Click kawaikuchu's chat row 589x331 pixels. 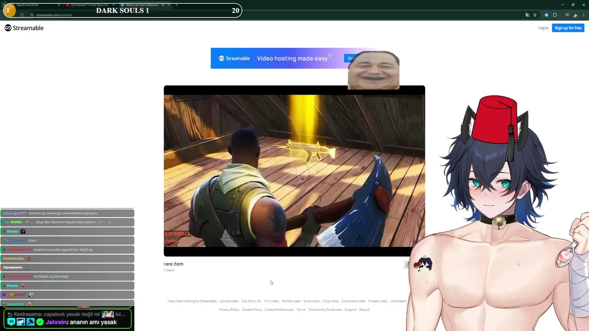click(67, 258)
